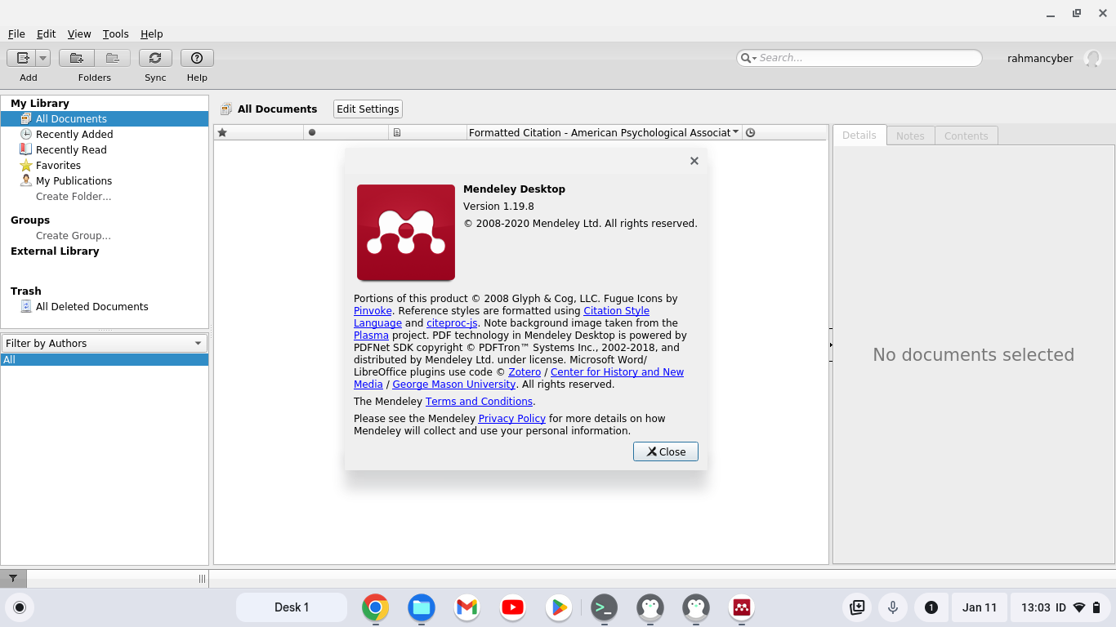This screenshot has height=627, width=1116.
Task: Click Create Group... under Groups
Action: coord(74,235)
